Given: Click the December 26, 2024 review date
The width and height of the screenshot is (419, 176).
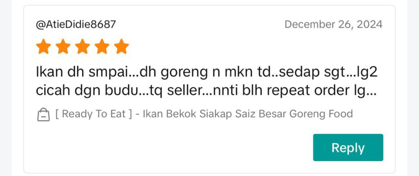Looking at the screenshot, I should coord(333,25).
